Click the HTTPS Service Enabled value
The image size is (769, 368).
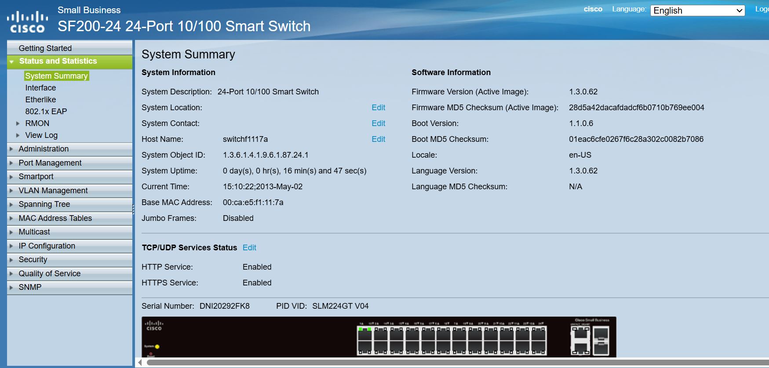[257, 283]
